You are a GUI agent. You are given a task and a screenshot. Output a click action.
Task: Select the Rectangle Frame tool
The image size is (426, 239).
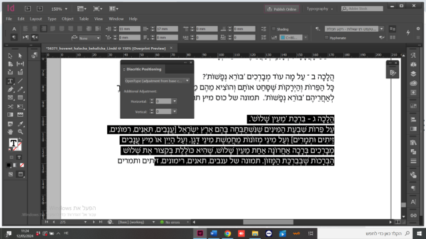point(10,98)
